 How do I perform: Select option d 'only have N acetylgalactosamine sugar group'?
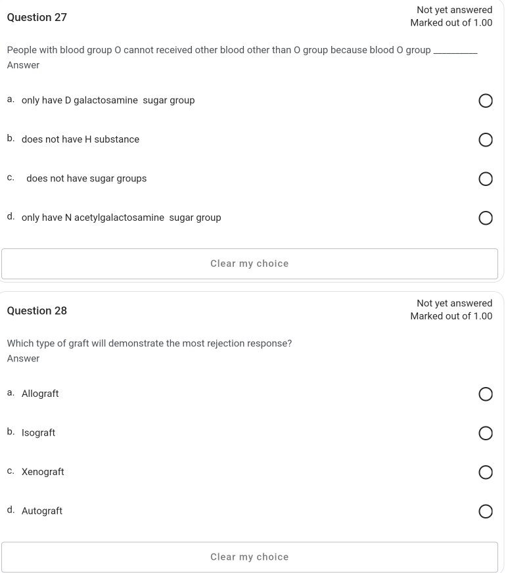[x=486, y=218]
